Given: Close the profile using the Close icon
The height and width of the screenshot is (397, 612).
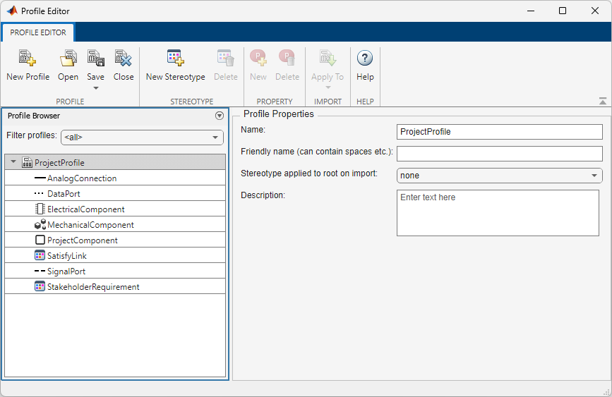Looking at the screenshot, I should coord(124,59).
